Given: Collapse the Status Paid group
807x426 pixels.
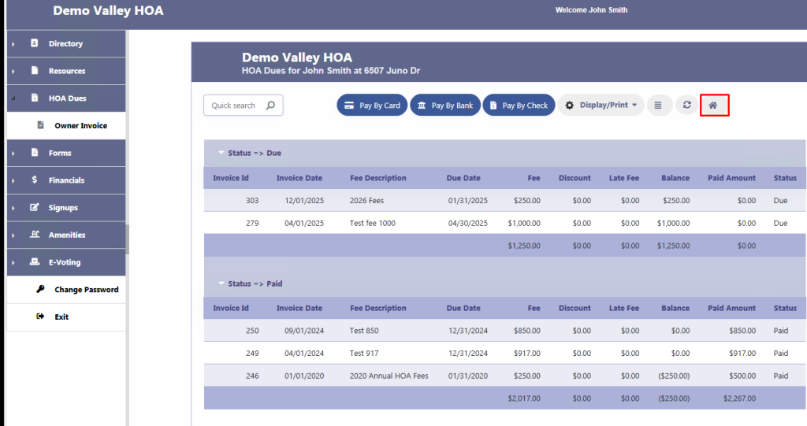Looking at the screenshot, I should coord(221,283).
